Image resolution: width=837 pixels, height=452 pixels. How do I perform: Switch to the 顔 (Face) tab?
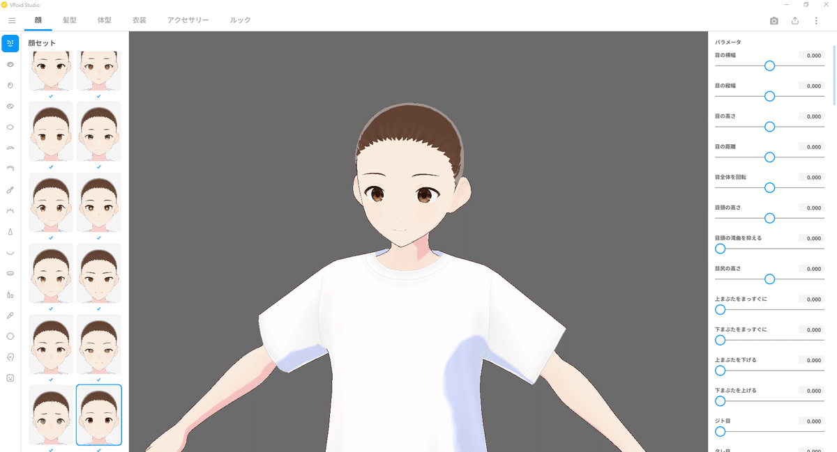[x=38, y=20]
